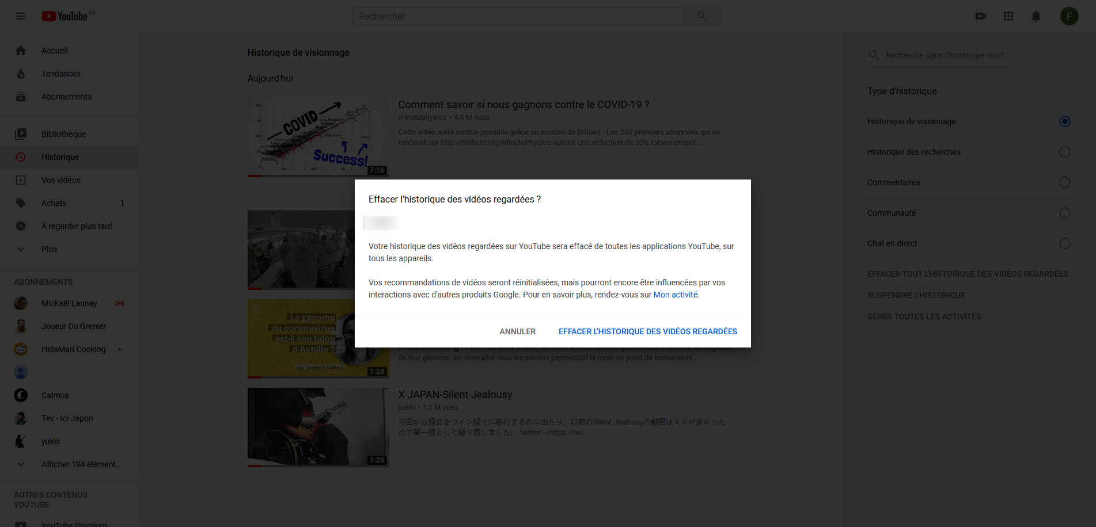Select Communauté radio button

(x=1065, y=213)
